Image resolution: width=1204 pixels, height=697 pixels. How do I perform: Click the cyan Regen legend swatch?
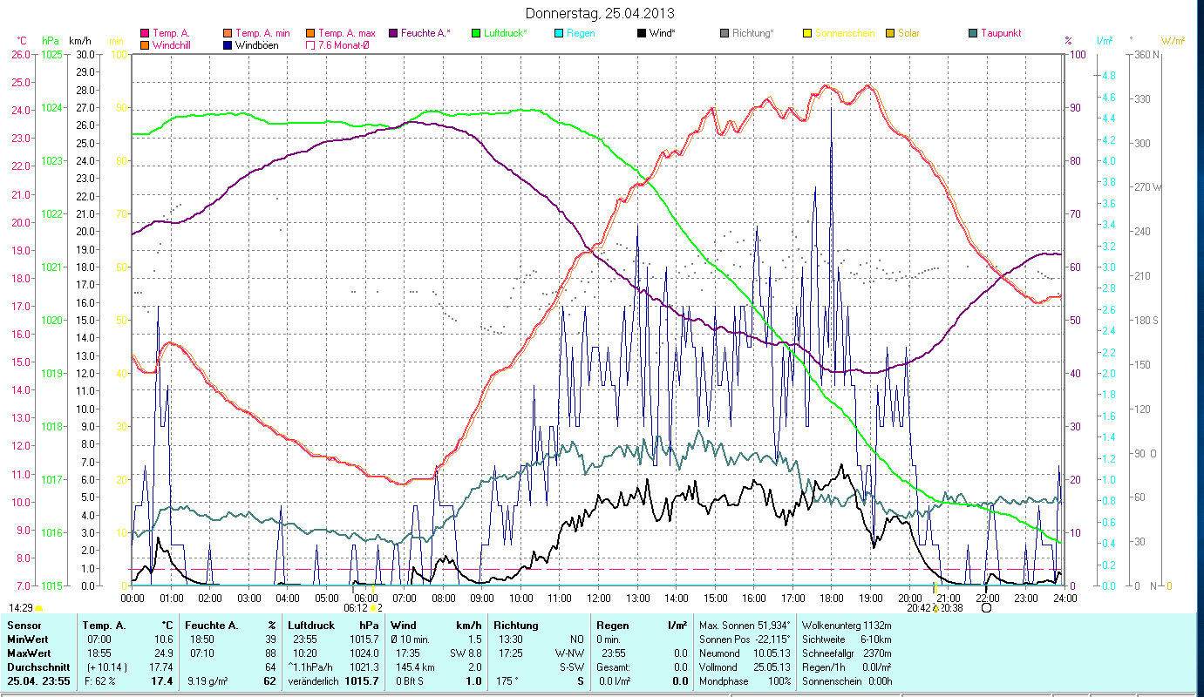(558, 33)
